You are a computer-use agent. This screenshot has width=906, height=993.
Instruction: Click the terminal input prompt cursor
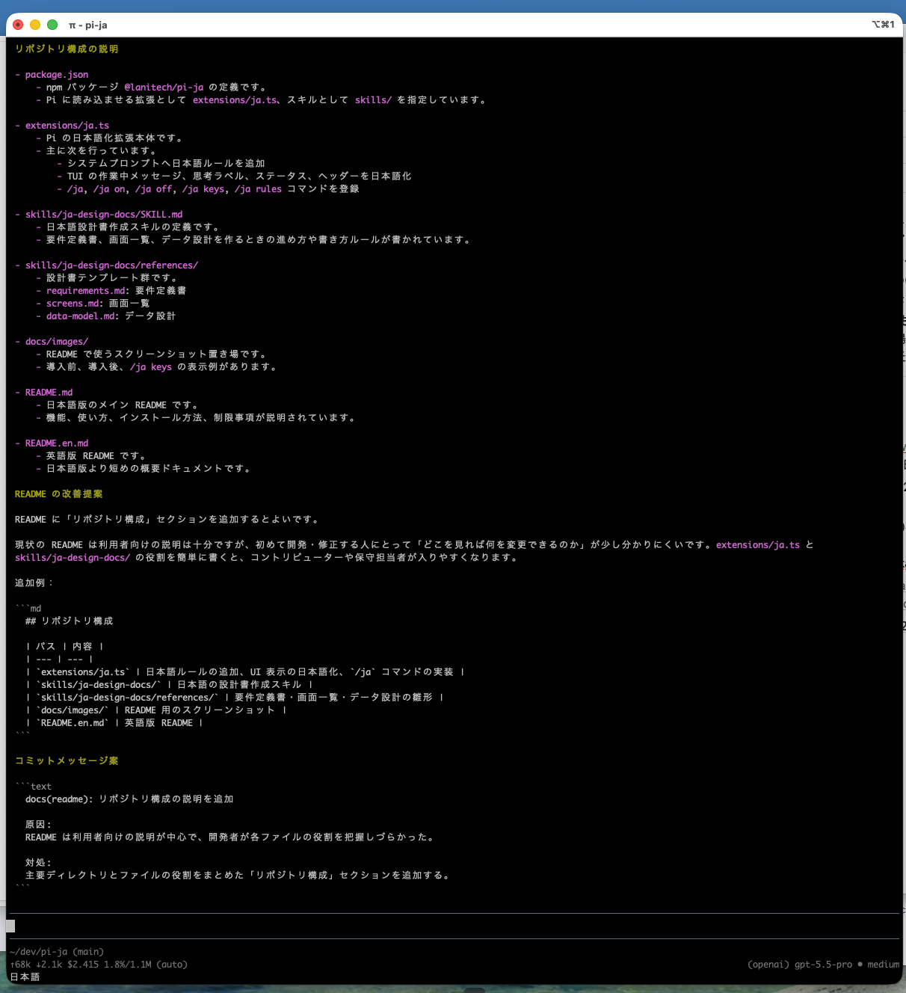click(x=10, y=926)
